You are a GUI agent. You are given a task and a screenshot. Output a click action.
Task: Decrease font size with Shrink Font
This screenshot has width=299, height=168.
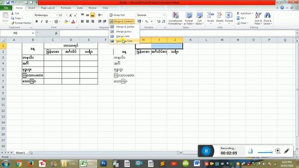tap(75, 15)
